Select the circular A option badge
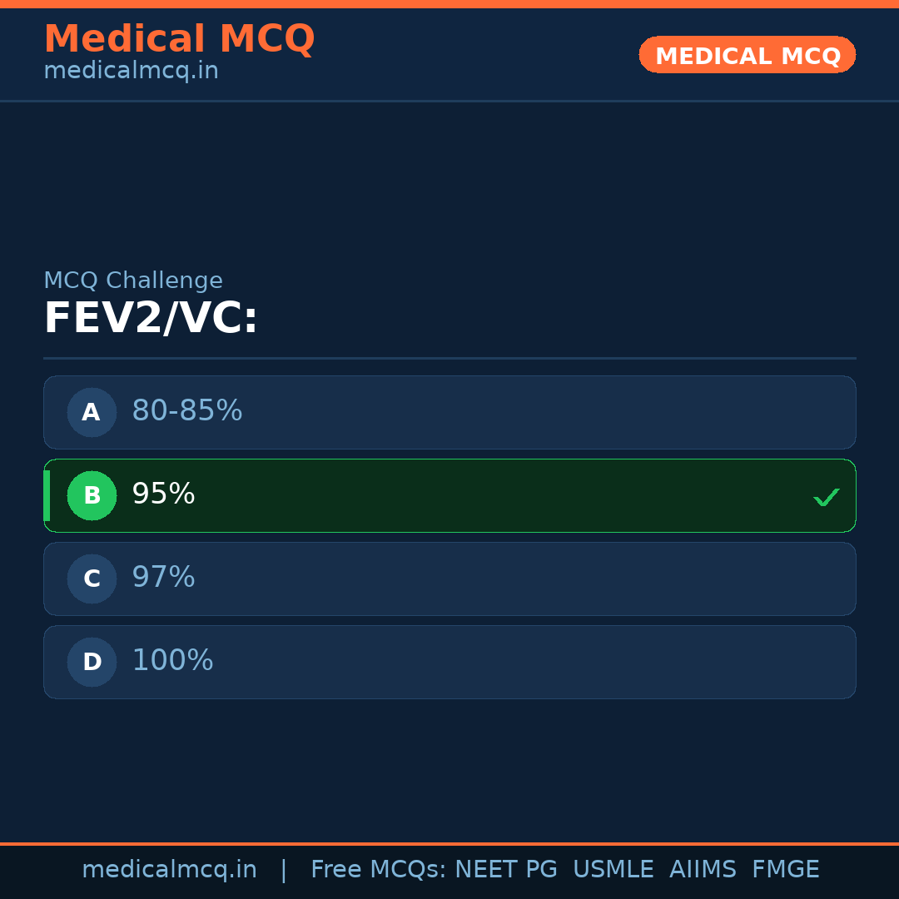899x899 pixels. point(92,412)
